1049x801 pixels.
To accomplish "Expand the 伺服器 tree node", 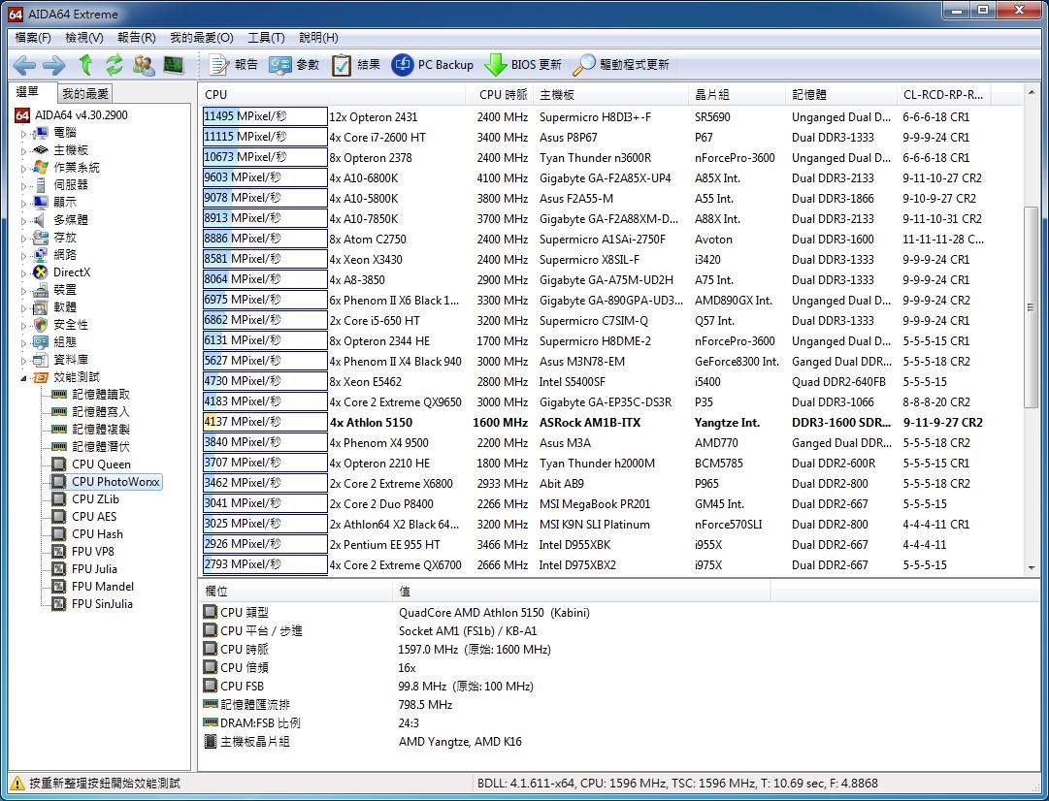I will (23, 185).
